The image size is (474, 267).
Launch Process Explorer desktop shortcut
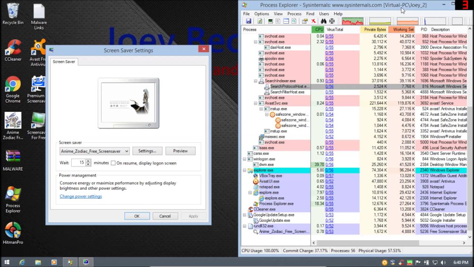pos(13,200)
